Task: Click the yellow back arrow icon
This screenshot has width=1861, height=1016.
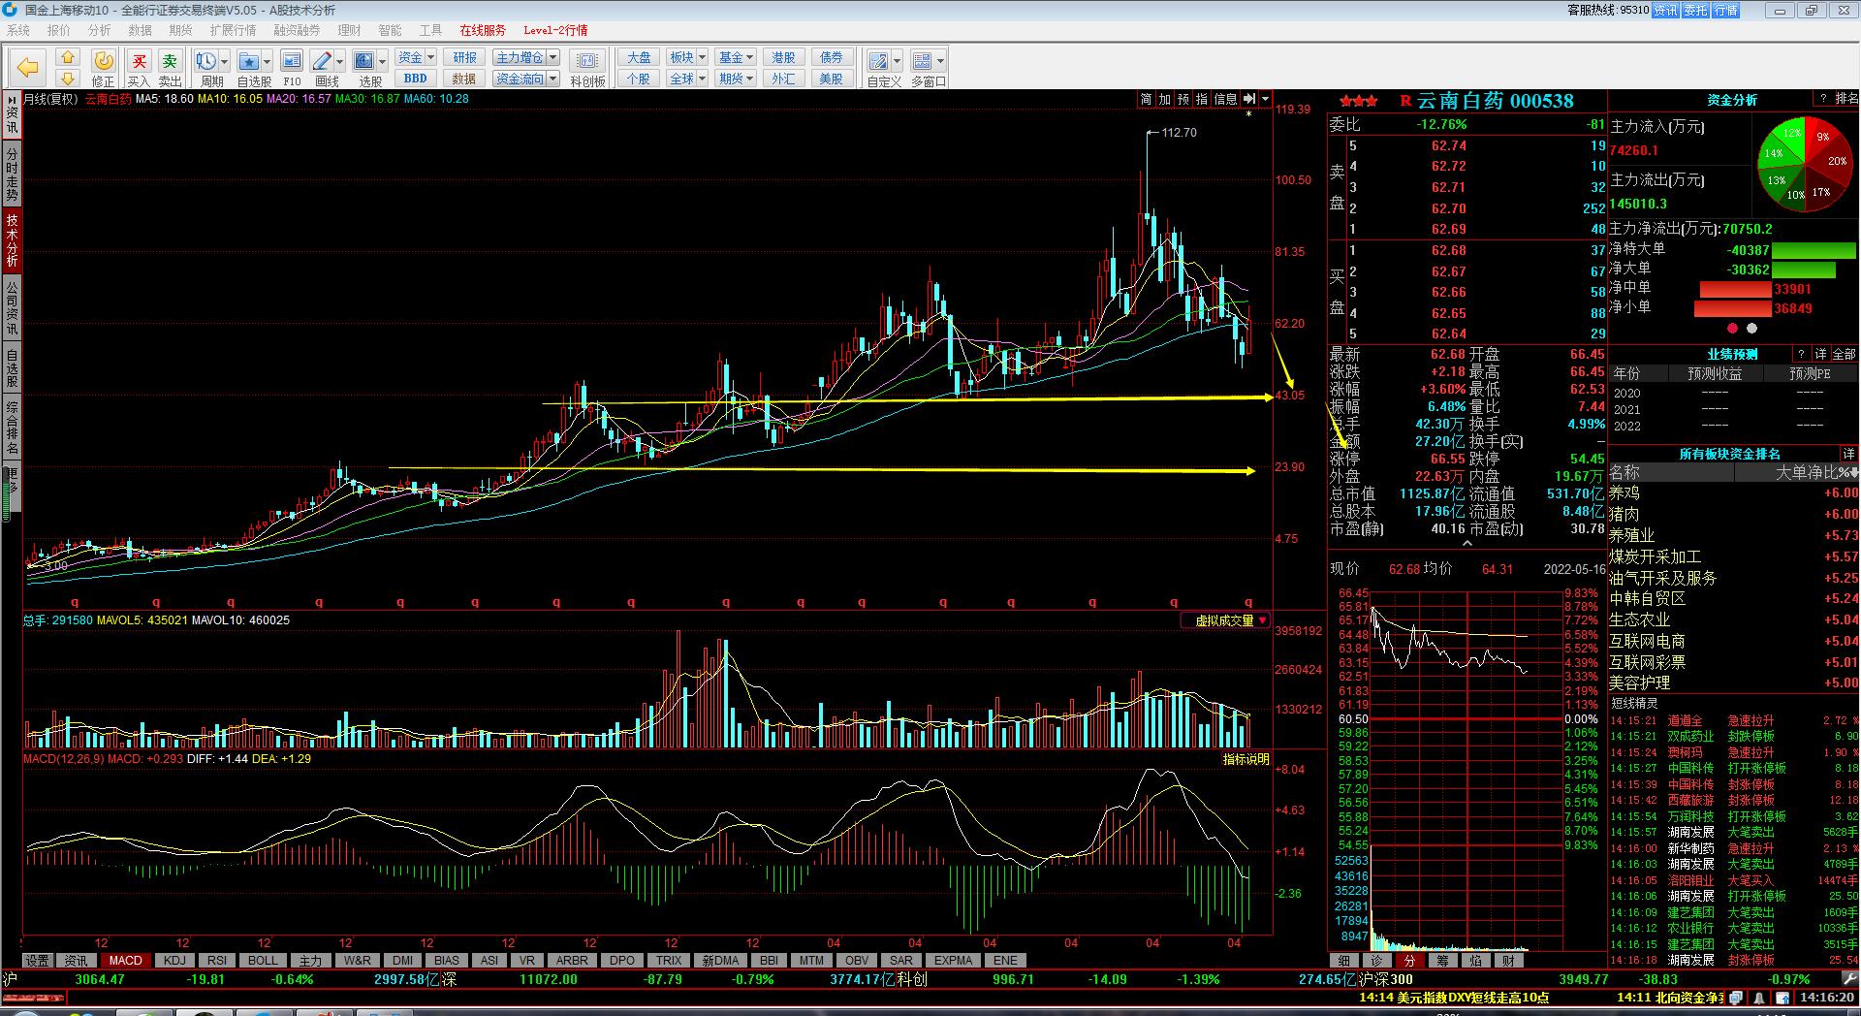Action: [27, 67]
